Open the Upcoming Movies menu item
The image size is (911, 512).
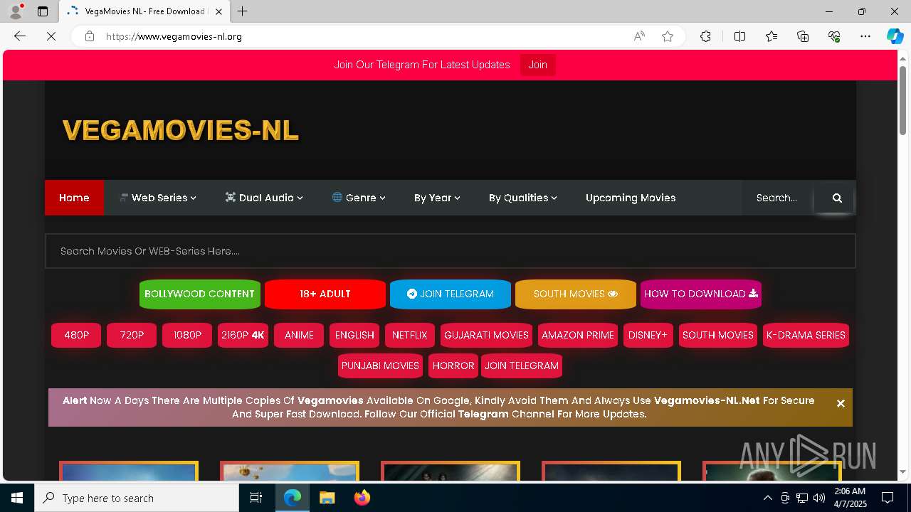pos(631,198)
